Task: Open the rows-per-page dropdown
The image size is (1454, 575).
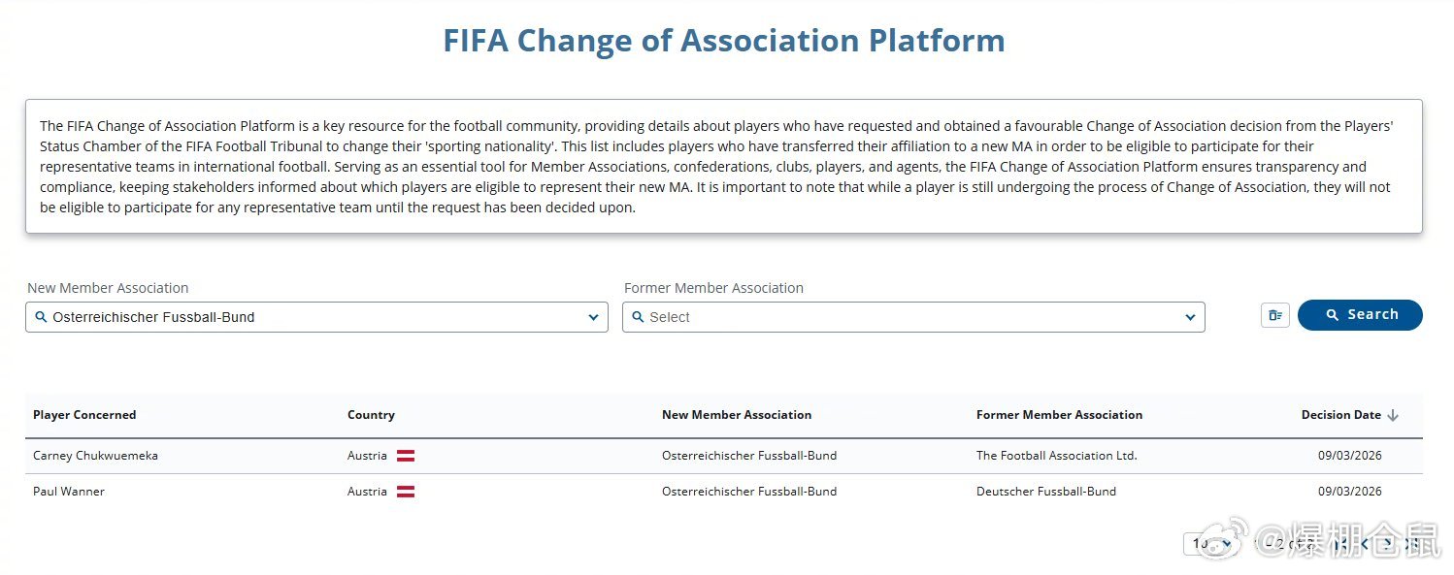Action: 1208,544
